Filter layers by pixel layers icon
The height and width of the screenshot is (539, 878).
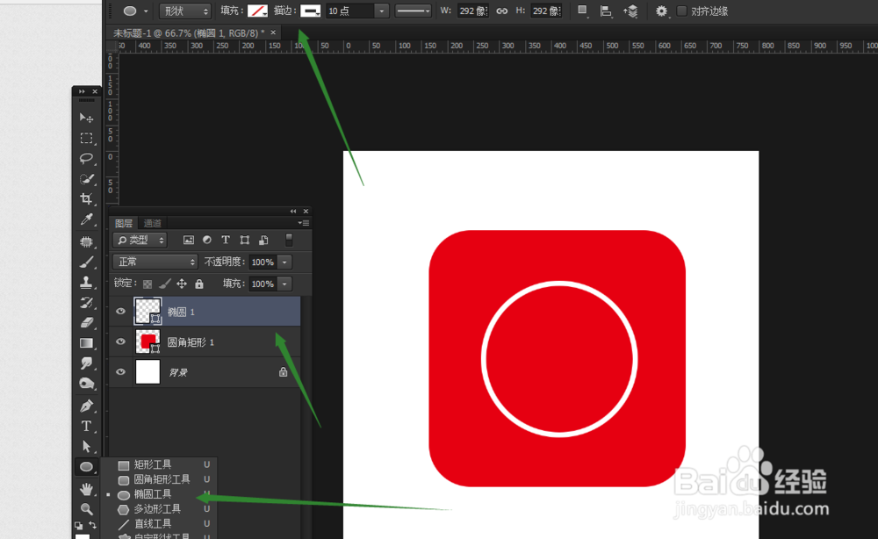click(x=189, y=241)
